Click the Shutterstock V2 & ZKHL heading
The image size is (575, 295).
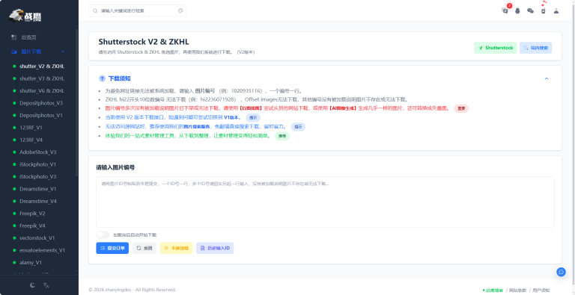coord(144,42)
